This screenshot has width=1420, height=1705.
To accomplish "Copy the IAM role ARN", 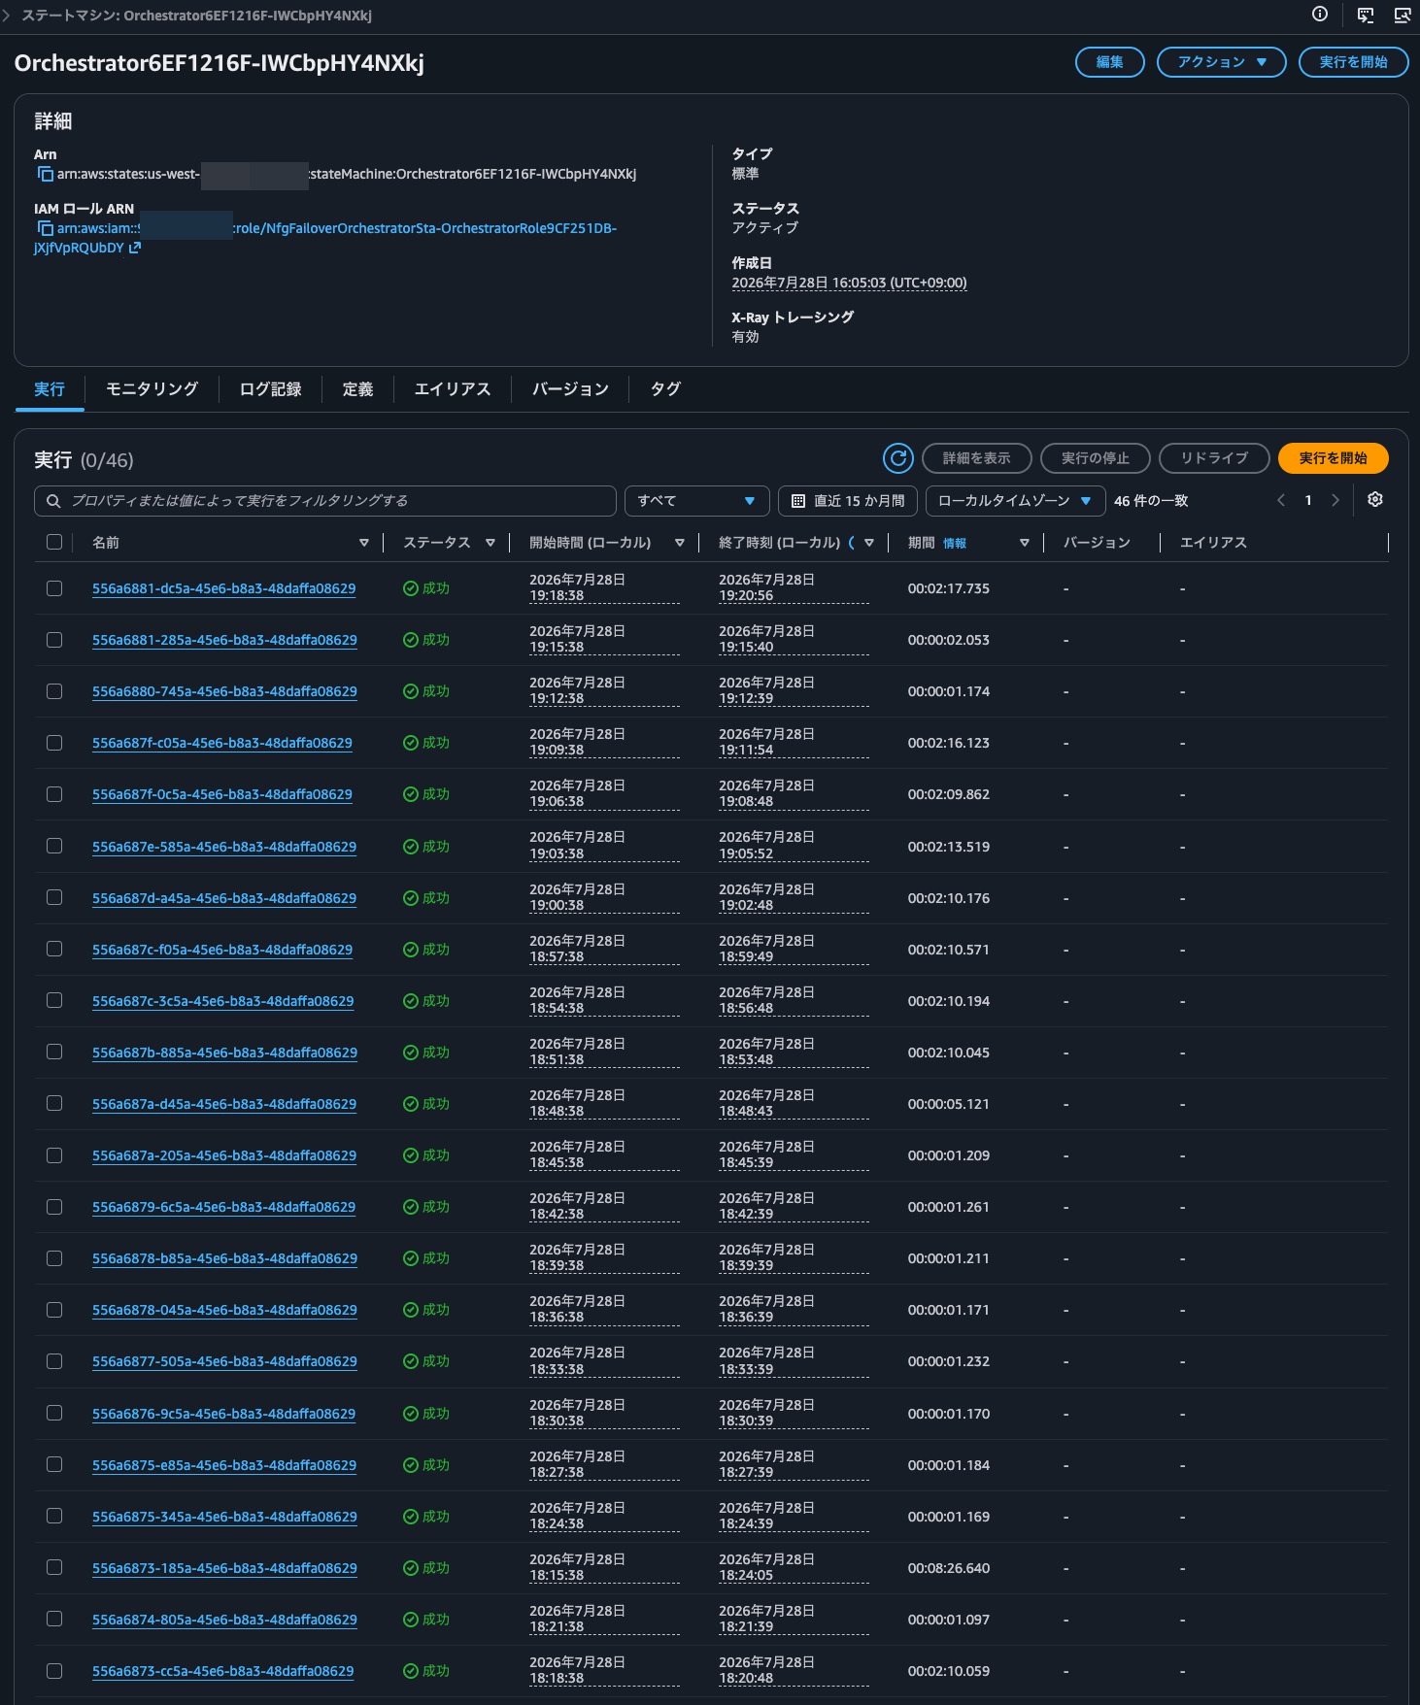I will coord(45,229).
